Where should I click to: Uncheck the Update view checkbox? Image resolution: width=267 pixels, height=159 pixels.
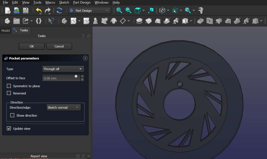pyautogui.click(x=9, y=129)
